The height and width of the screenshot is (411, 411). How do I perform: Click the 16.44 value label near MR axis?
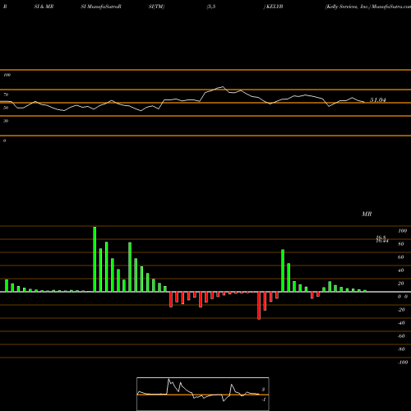coord(382,241)
